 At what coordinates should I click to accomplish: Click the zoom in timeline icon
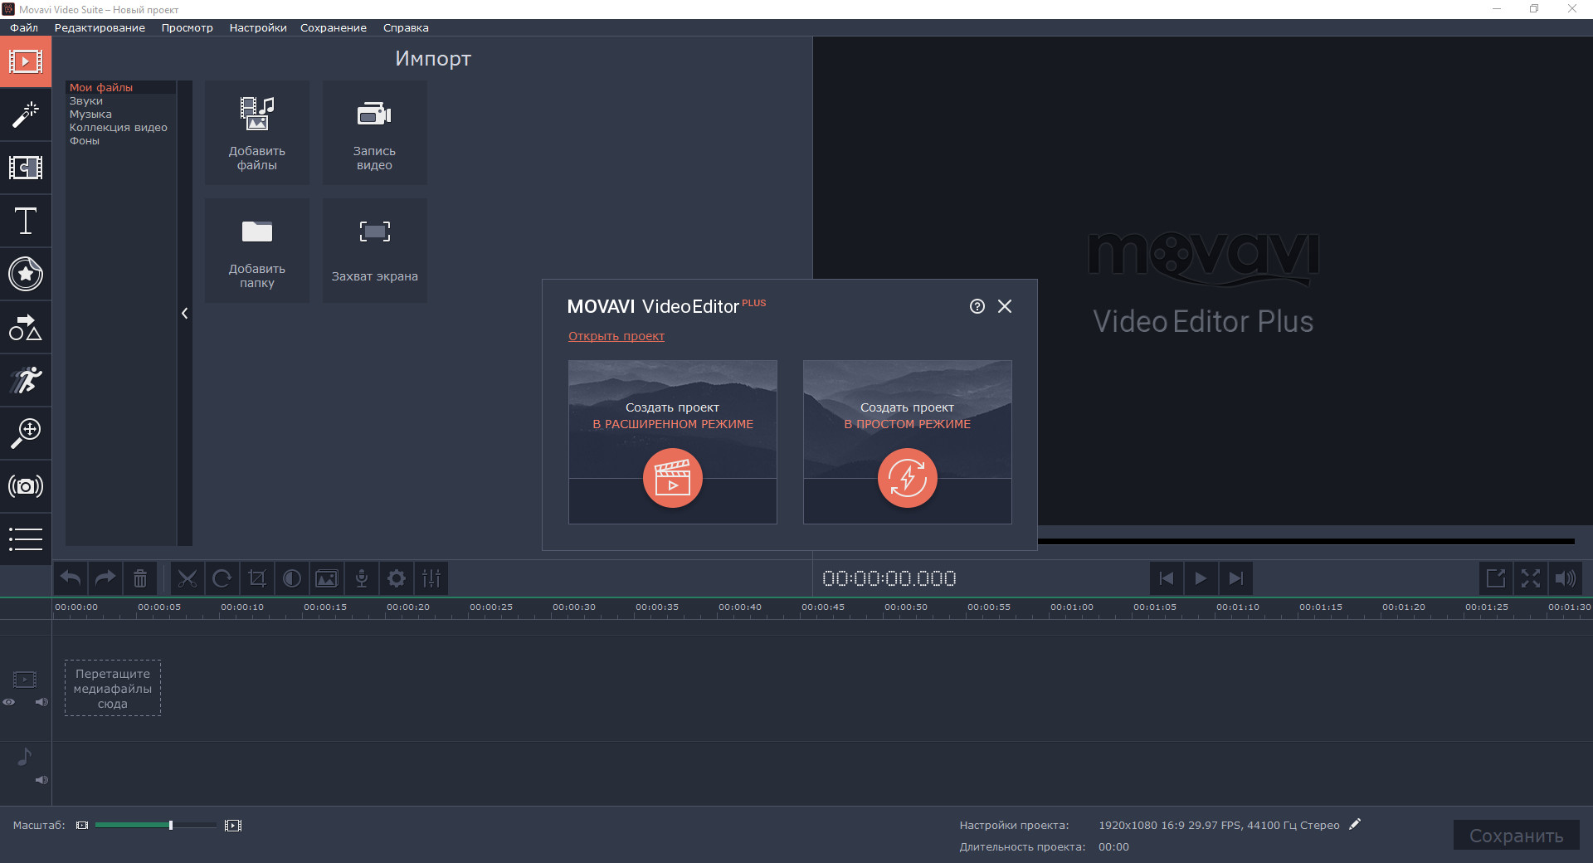pyautogui.click(x=233, y=825)
